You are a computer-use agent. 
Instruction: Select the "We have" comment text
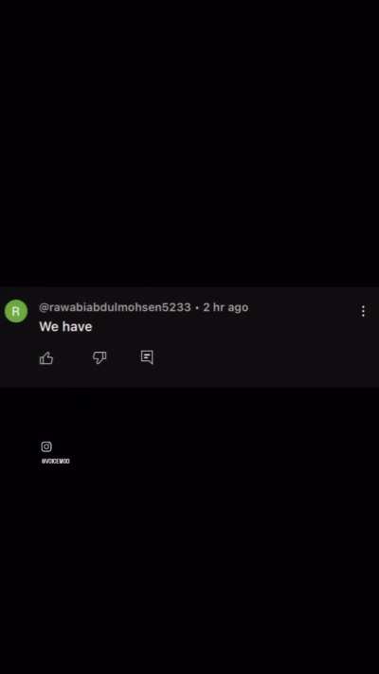point(65,327)
